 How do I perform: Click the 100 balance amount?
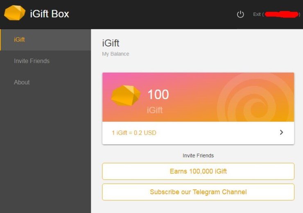click(158, 95)
